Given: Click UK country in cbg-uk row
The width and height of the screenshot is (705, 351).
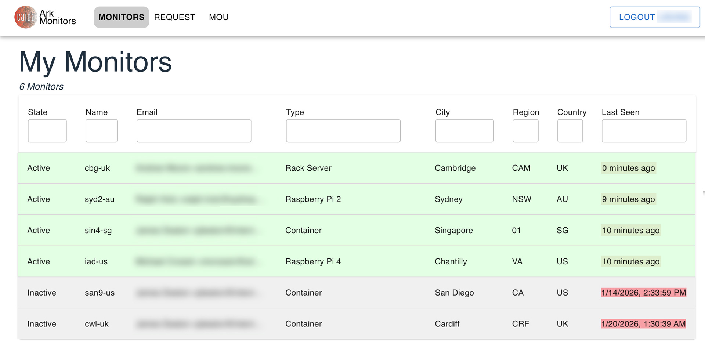Looking at the screenshot, I should [x=563, y=168].
